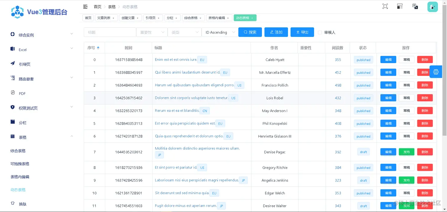Viewport: 447px width, 212px height.
Task: Click the read count 452
Action: point(338,72)
